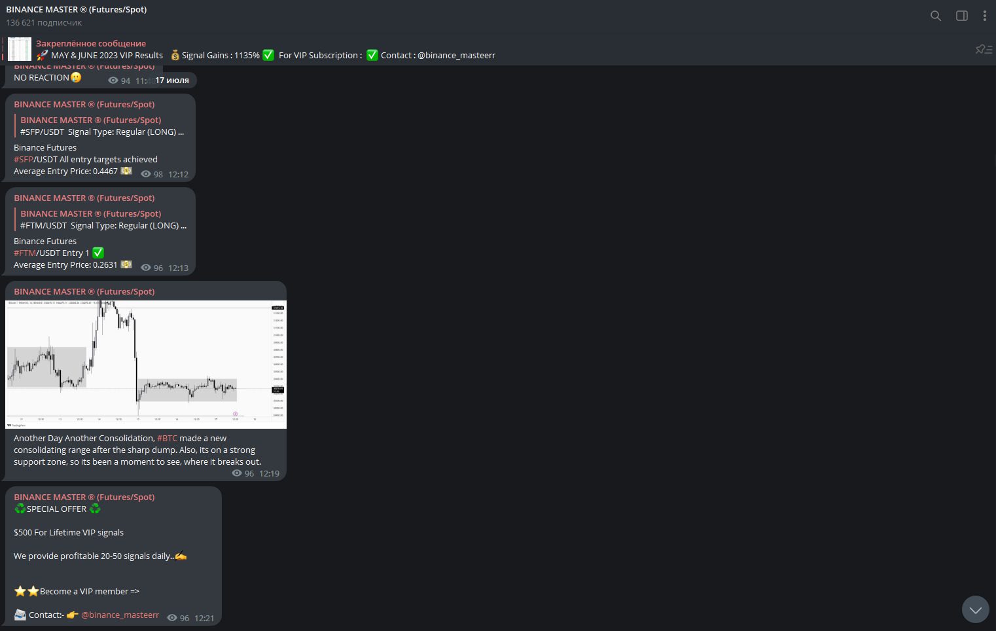Click the '136 621 подписчик' subscriber count

click(44, 23)
